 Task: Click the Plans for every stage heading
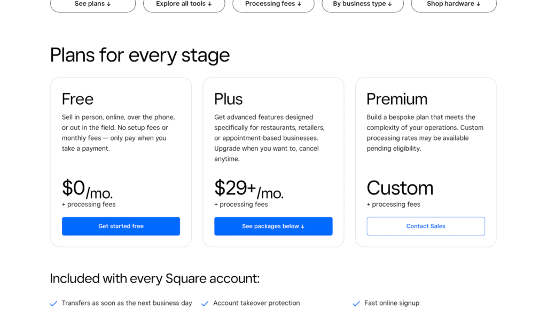pyautogui.click(x=140, y=55)
